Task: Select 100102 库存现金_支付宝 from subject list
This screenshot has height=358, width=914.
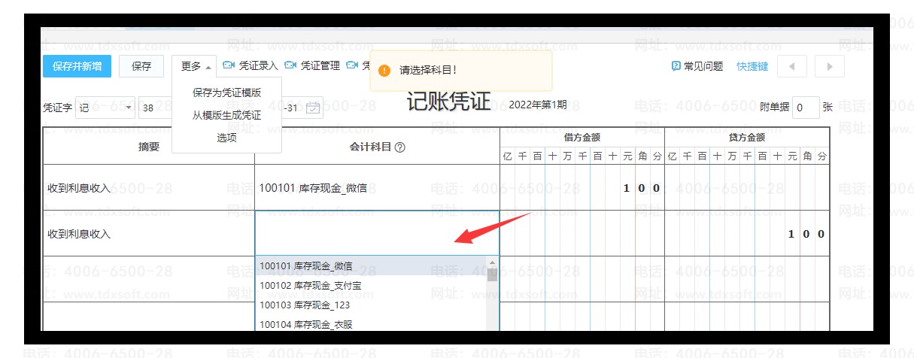Action: click(305, 286)
